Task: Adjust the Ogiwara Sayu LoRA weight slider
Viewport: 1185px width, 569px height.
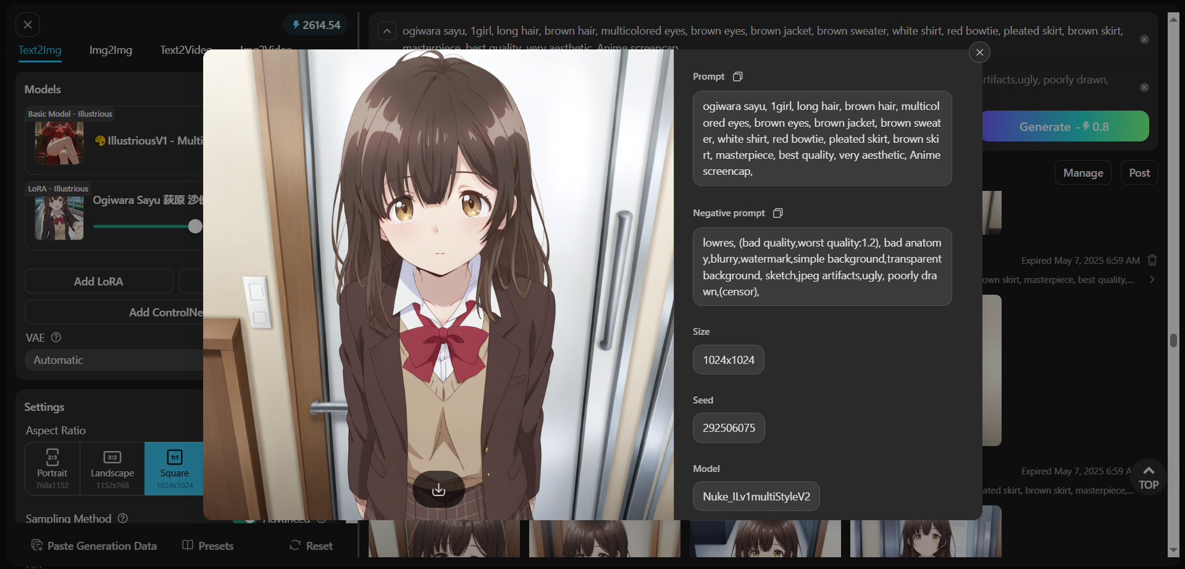Action: coord(195,226)
